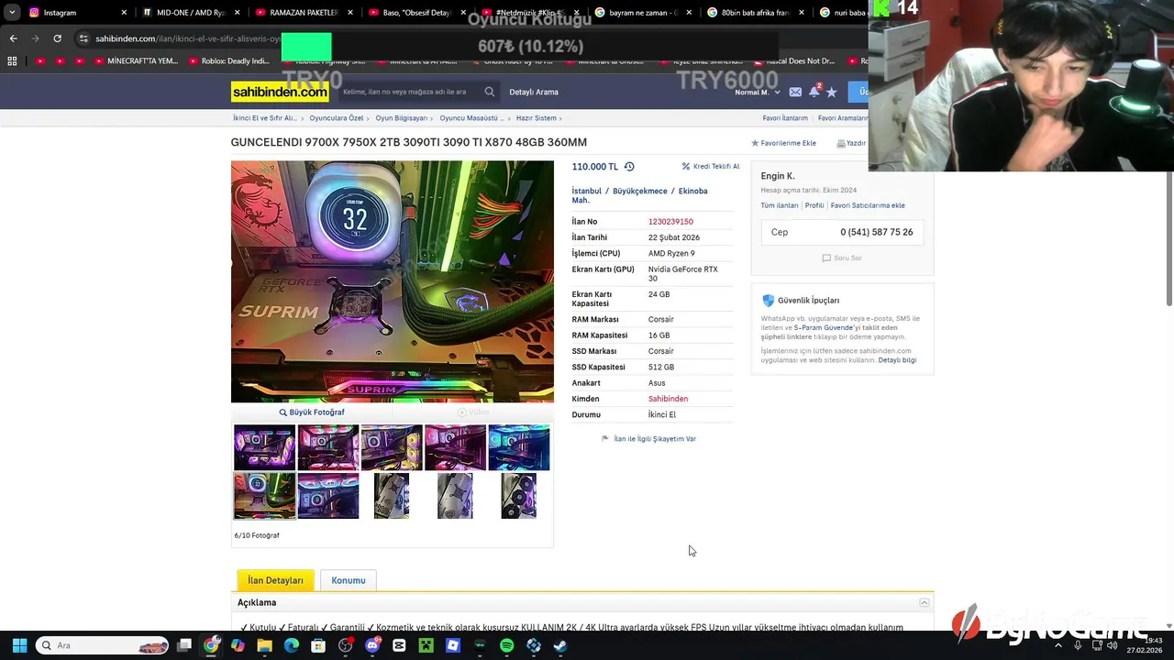1174x660 pixels.
Task: Click the main SUPRIM listing photo
Action: pos(393,281)
